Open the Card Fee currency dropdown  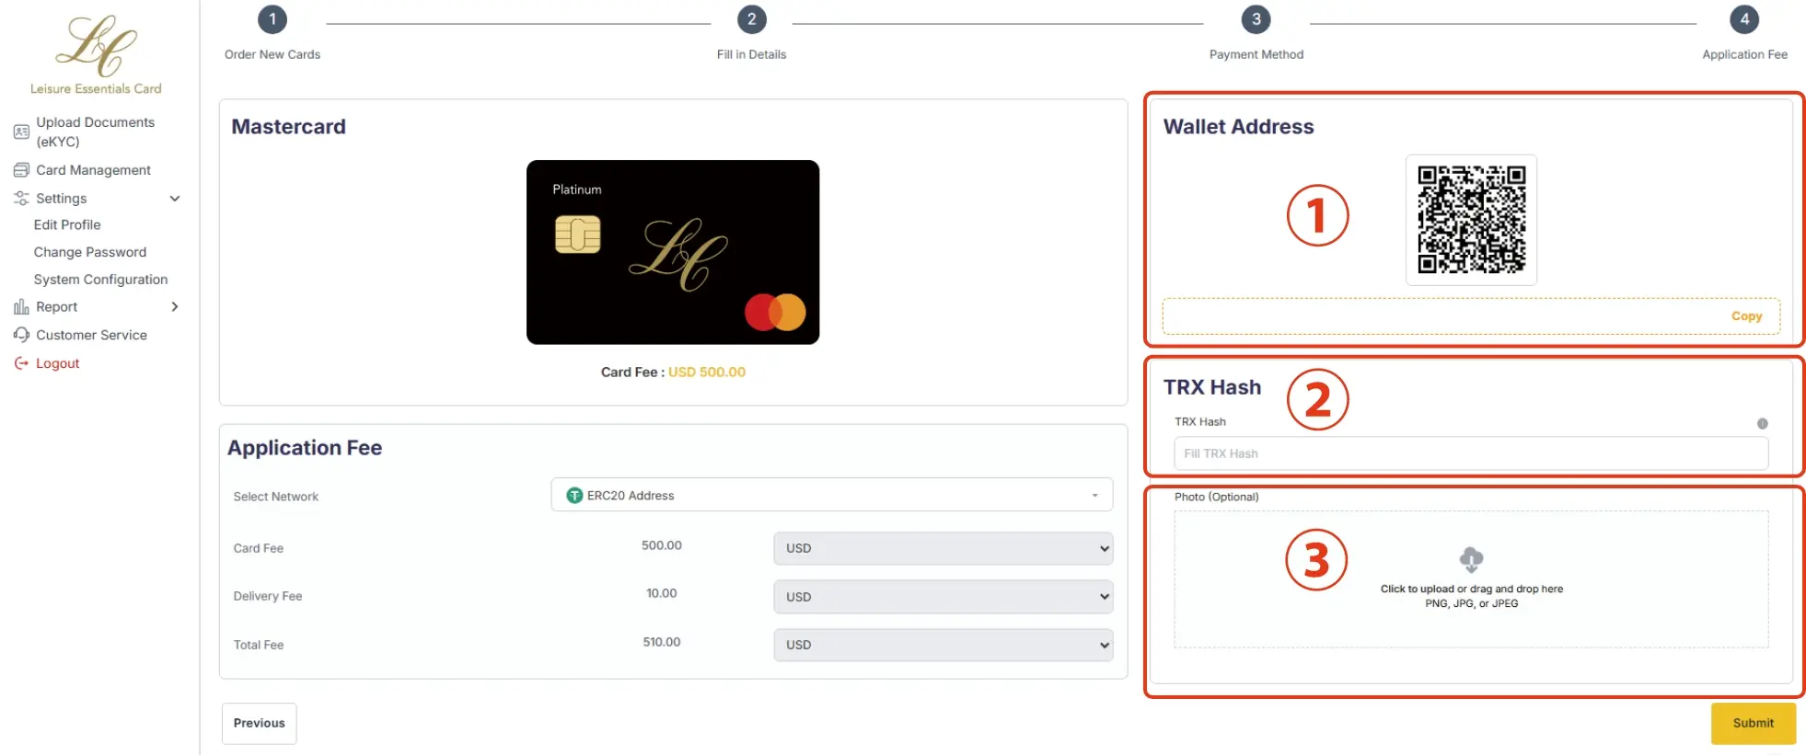943,548
